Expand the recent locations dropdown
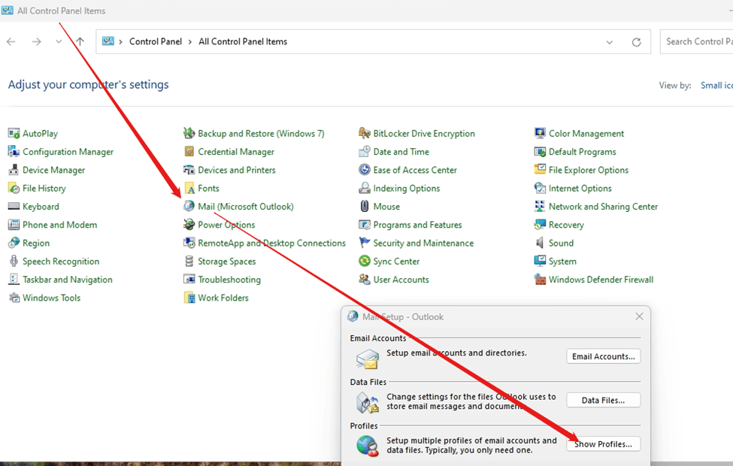This screenshot has width=733, height=466. click(59, 41)
